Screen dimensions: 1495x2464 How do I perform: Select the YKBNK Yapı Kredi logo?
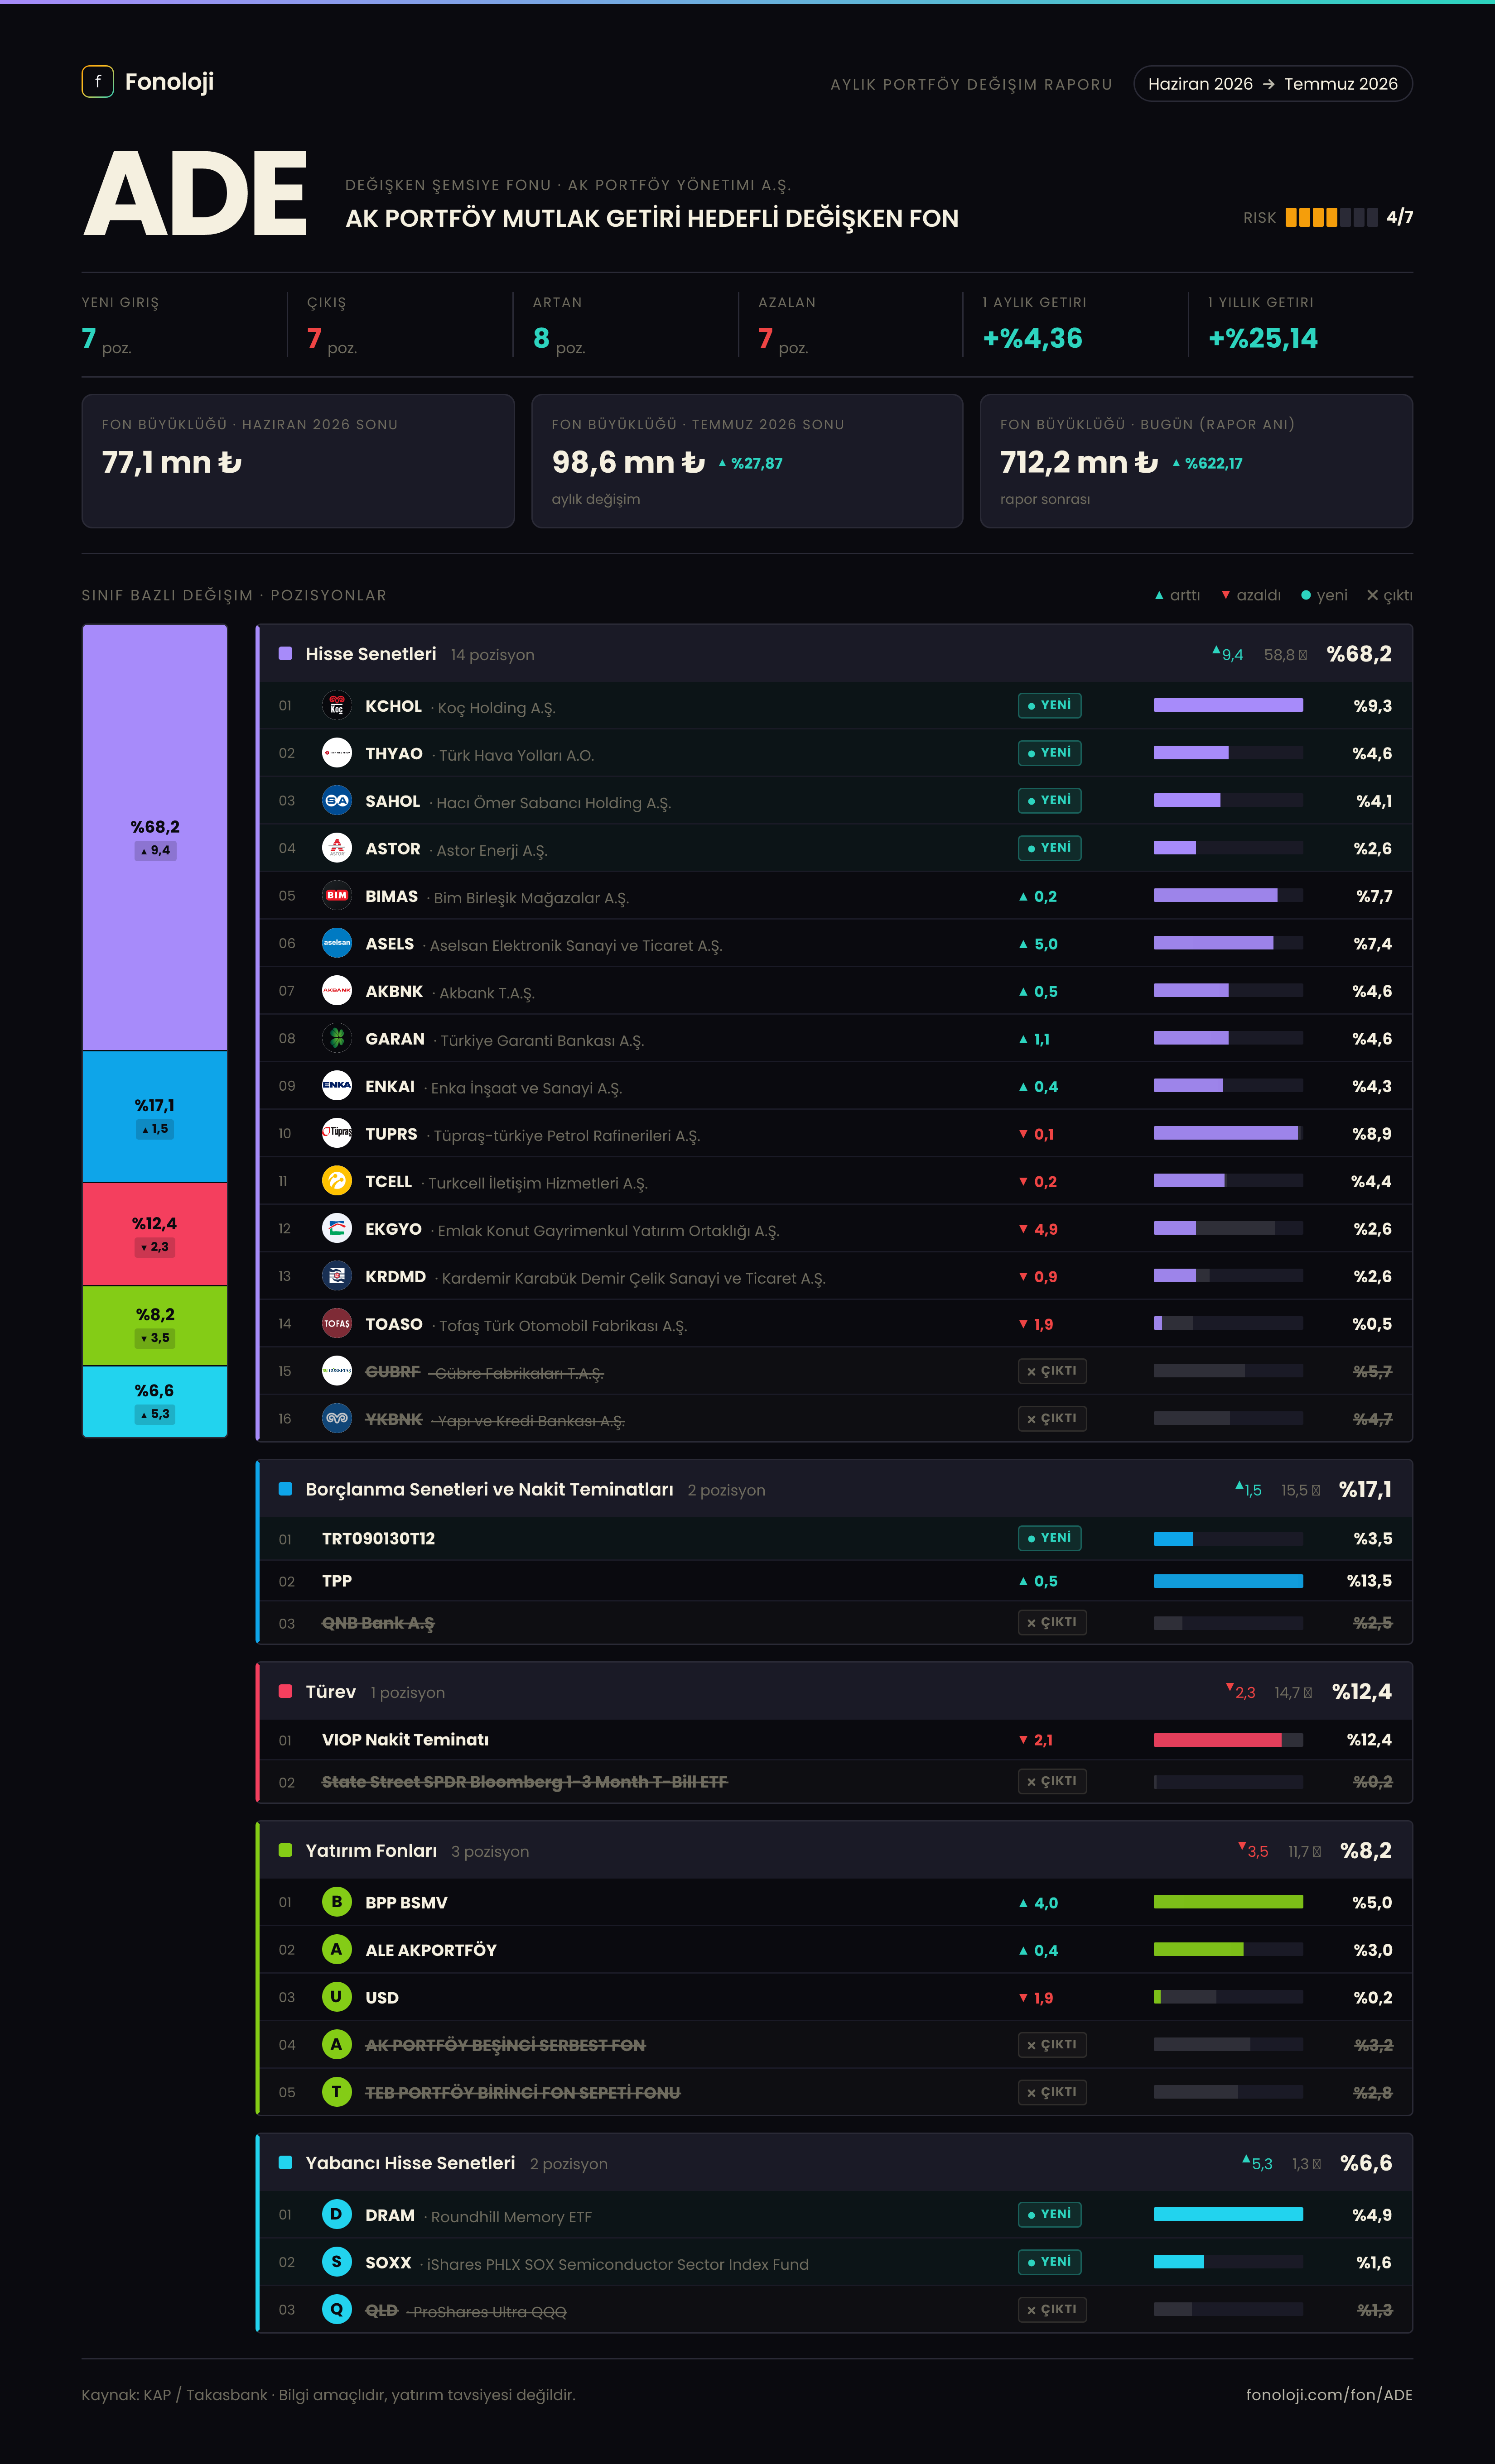click(x=337, y=1418)
